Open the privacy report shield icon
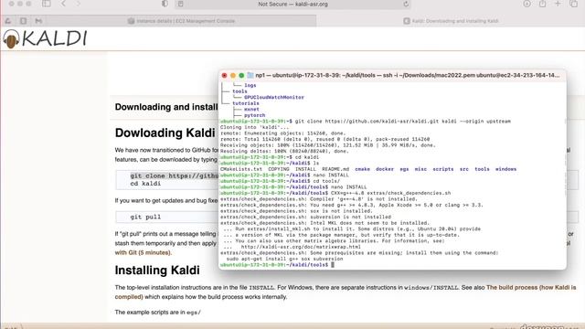 tap(165, 4)
